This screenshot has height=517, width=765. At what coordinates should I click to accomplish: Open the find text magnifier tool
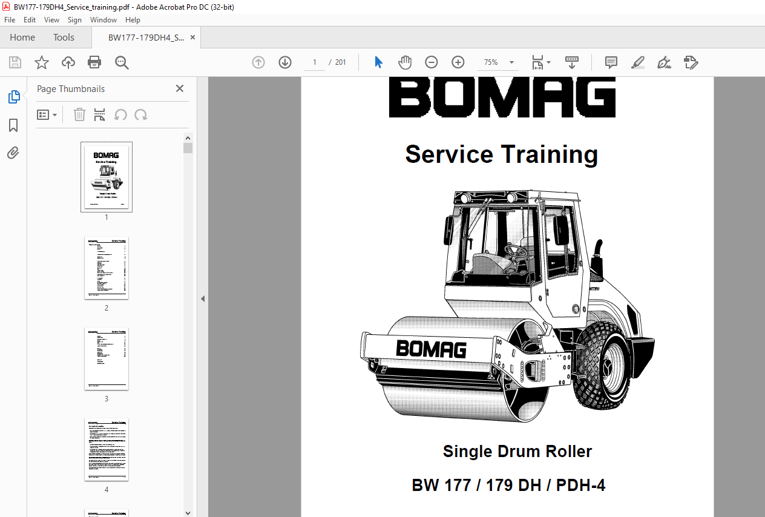pyautogui.click(x=122, y=62)
